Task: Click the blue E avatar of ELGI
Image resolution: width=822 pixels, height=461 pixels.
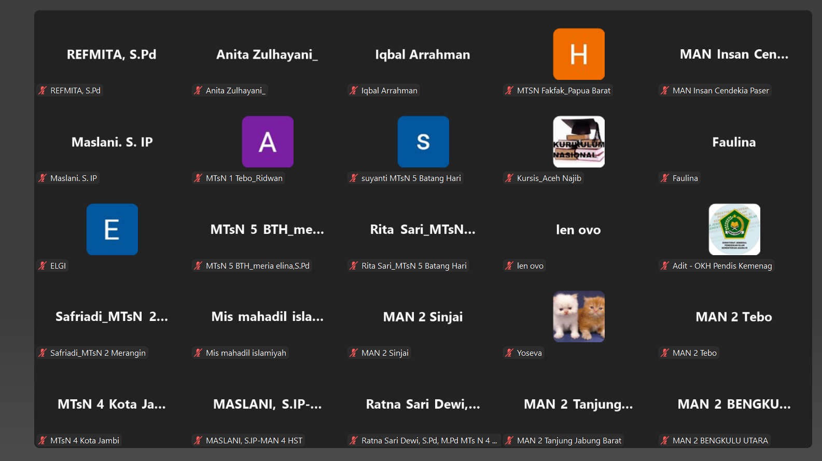Action: pos(112,229)
